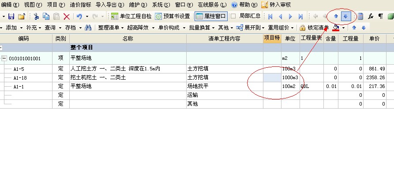Image resolution: width=394 pixels, height=172 pixels.
Task: Click the fx formula icon
Action: [x=371, y=17]
